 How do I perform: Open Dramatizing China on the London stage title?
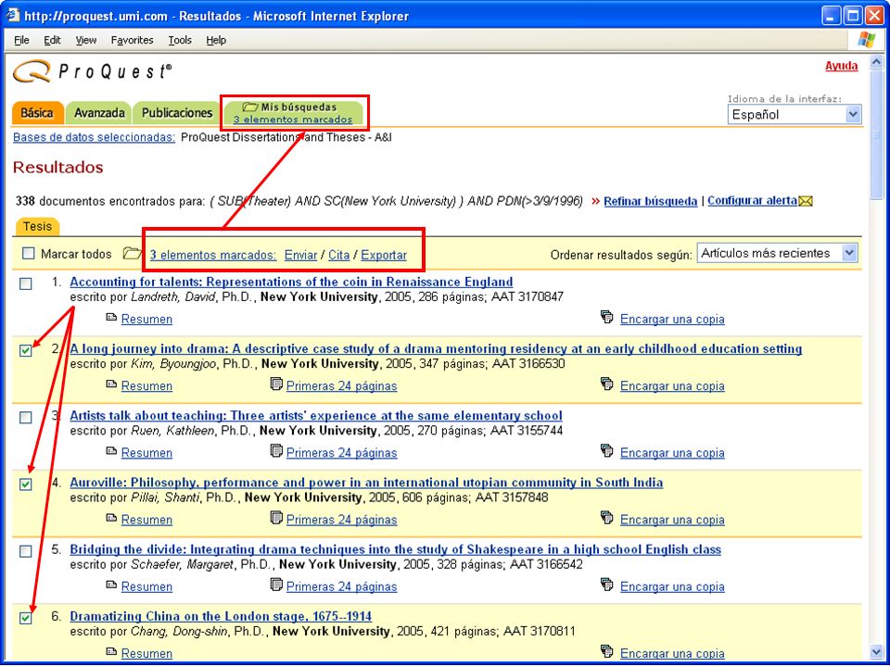point(221,616)
